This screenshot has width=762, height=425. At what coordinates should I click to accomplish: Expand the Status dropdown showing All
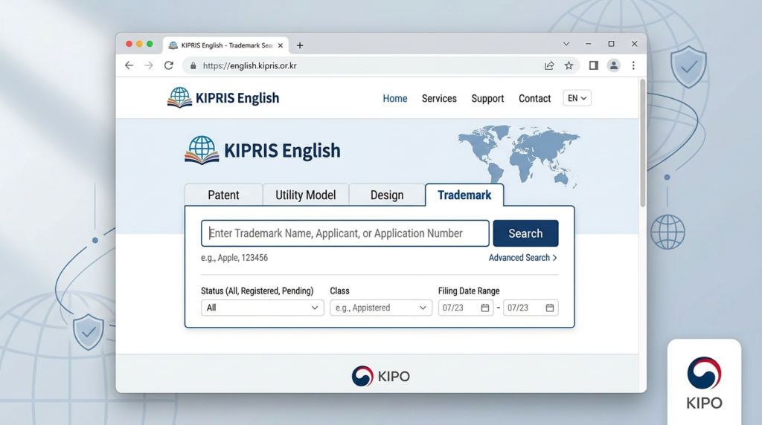tap(263, 308)
